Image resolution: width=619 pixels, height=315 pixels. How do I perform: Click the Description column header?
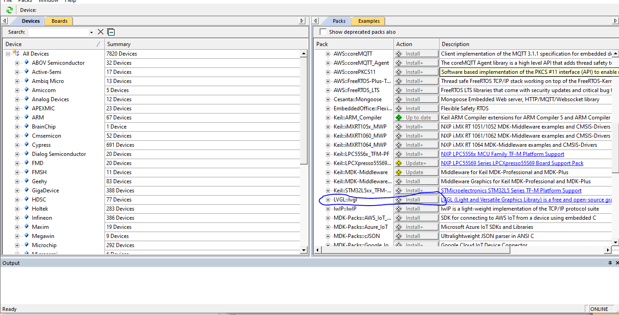tap(529, 44)
